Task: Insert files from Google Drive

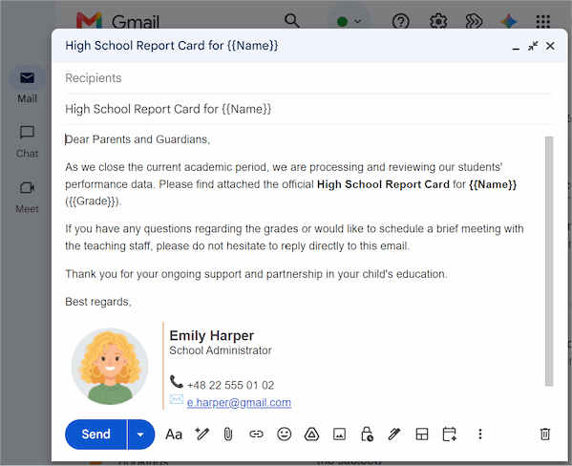Action: pos(311,434)
